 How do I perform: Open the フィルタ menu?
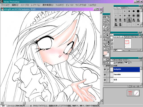click(59, 5)
